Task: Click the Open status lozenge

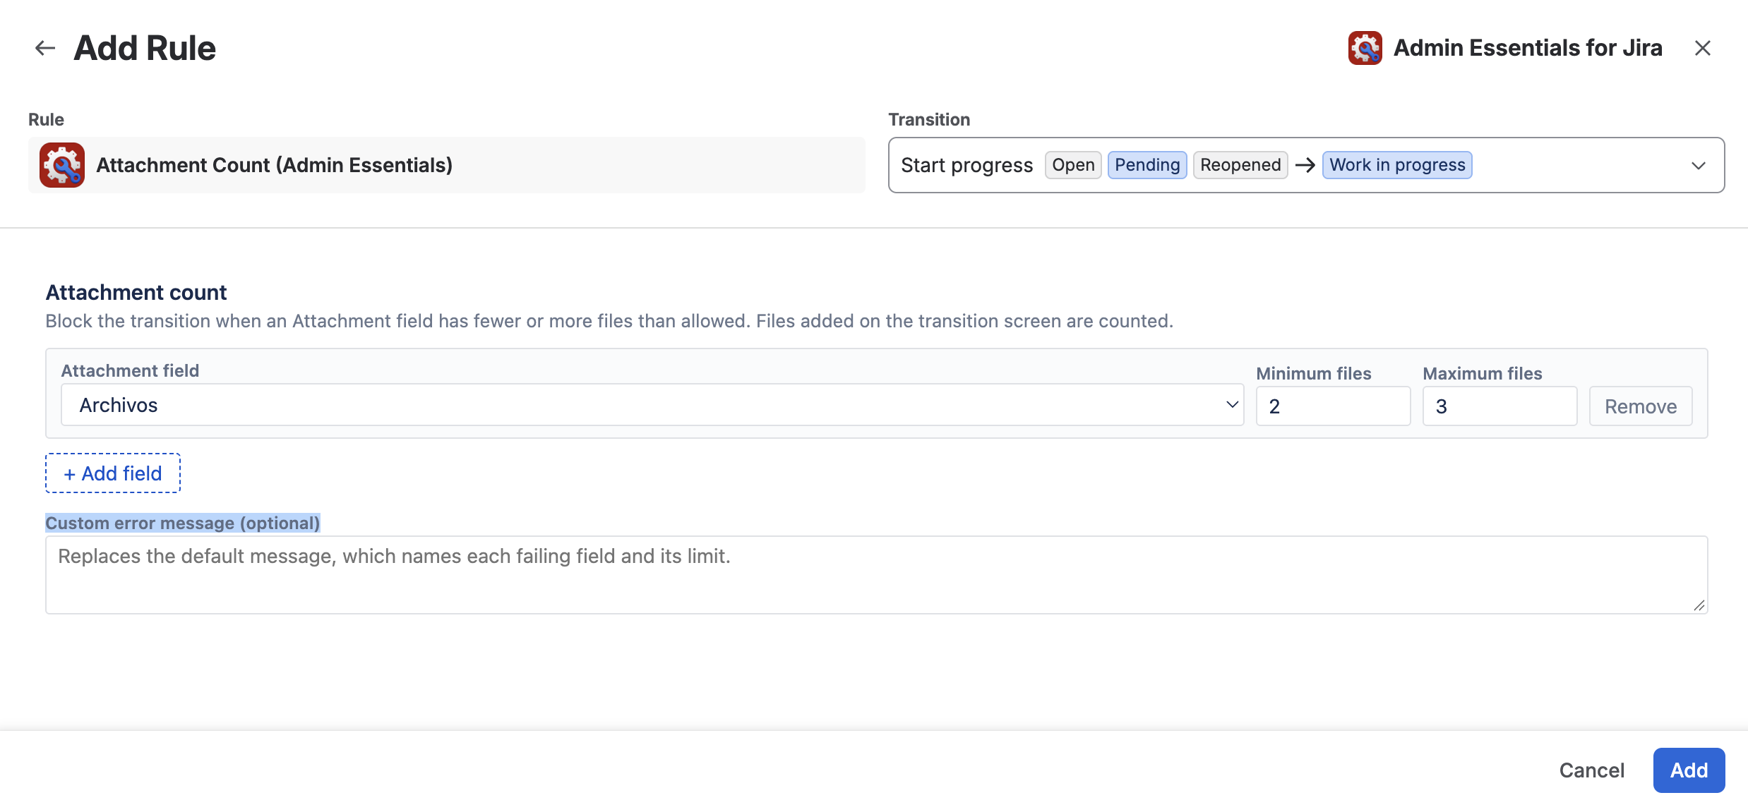Action: pos(1073,165)
